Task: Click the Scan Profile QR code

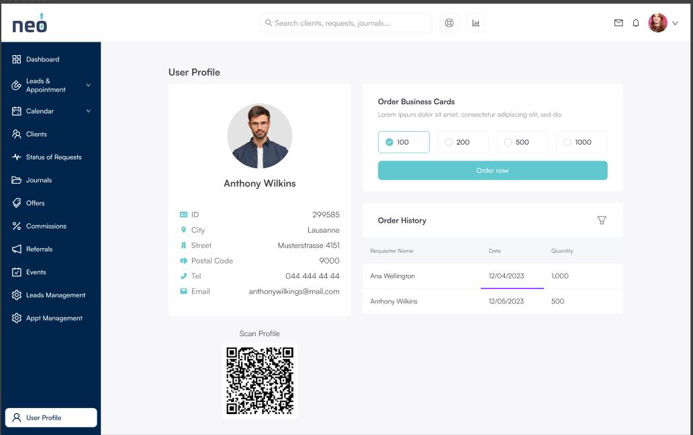Action: coord(260,381)
